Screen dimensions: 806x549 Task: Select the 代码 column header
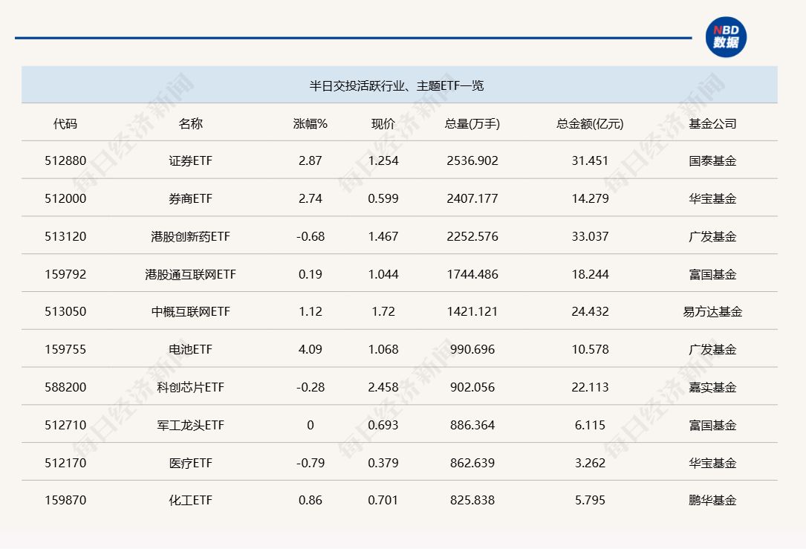(65, 123)
